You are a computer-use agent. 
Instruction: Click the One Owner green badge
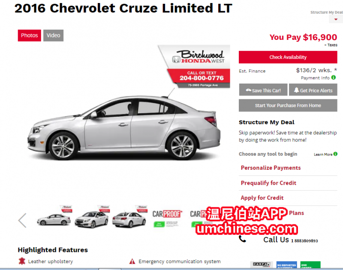(x=310, y=265)
